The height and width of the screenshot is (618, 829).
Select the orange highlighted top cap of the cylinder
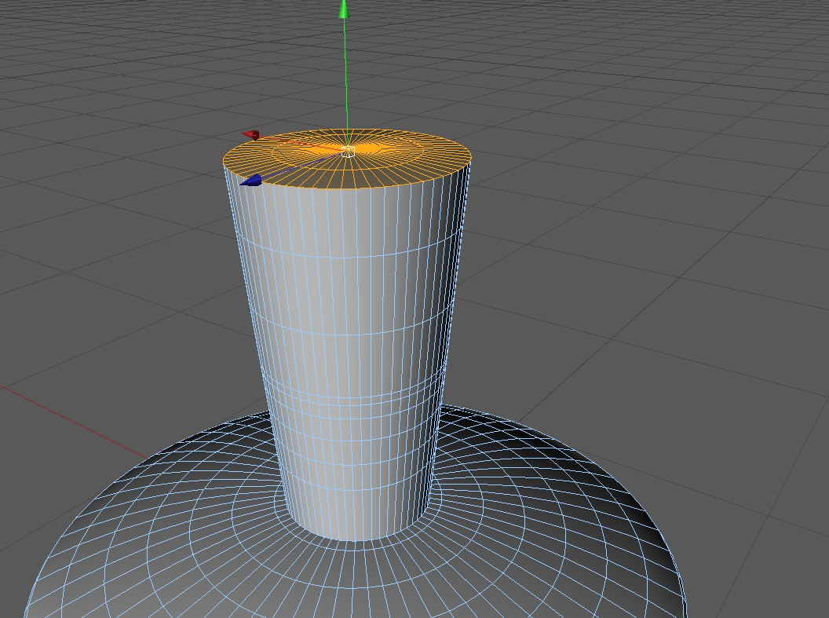[x=347, y=159]
